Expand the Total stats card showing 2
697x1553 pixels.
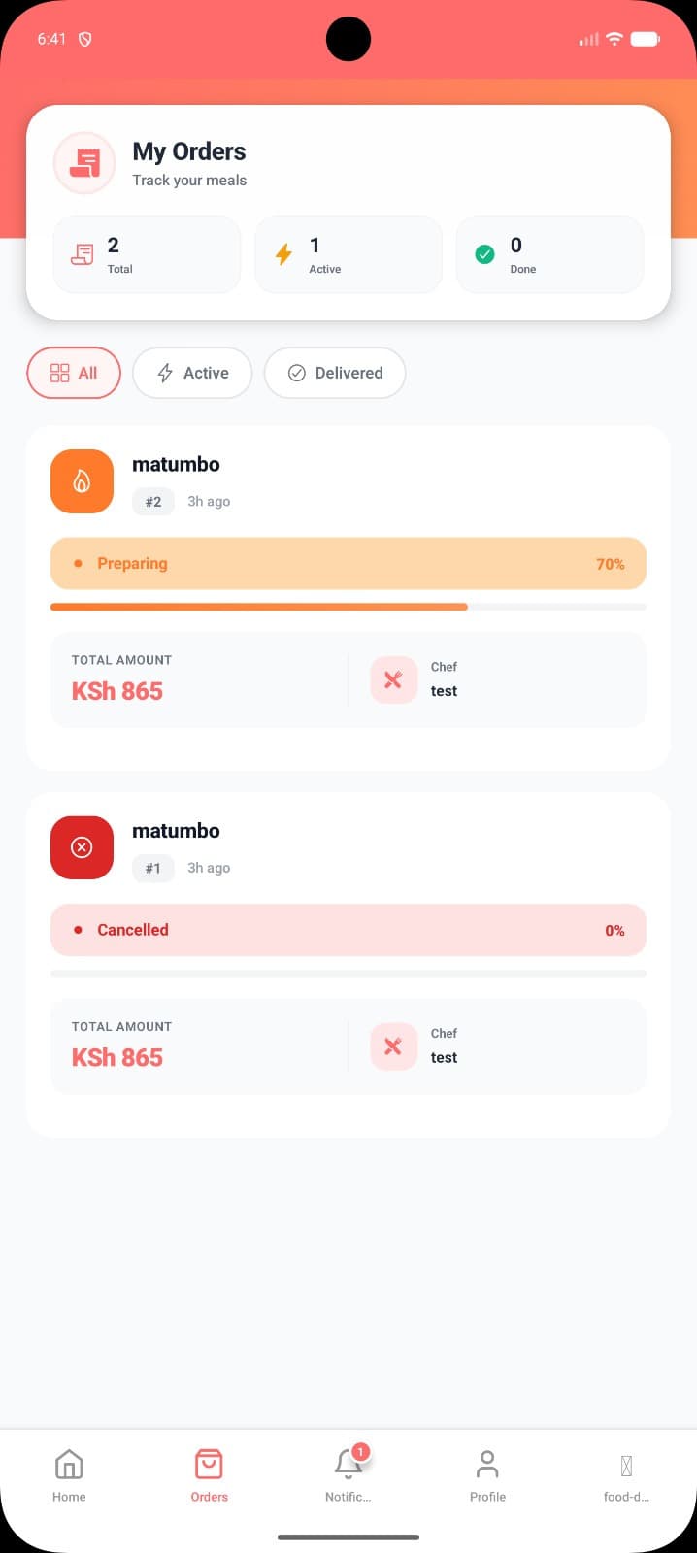click(147, 254)
